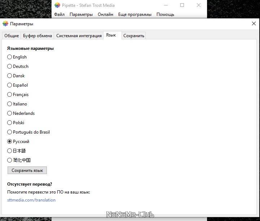Viewport: 260px width, 221px height.
Task: Close the Pipette main window
Action: (199, 5)
